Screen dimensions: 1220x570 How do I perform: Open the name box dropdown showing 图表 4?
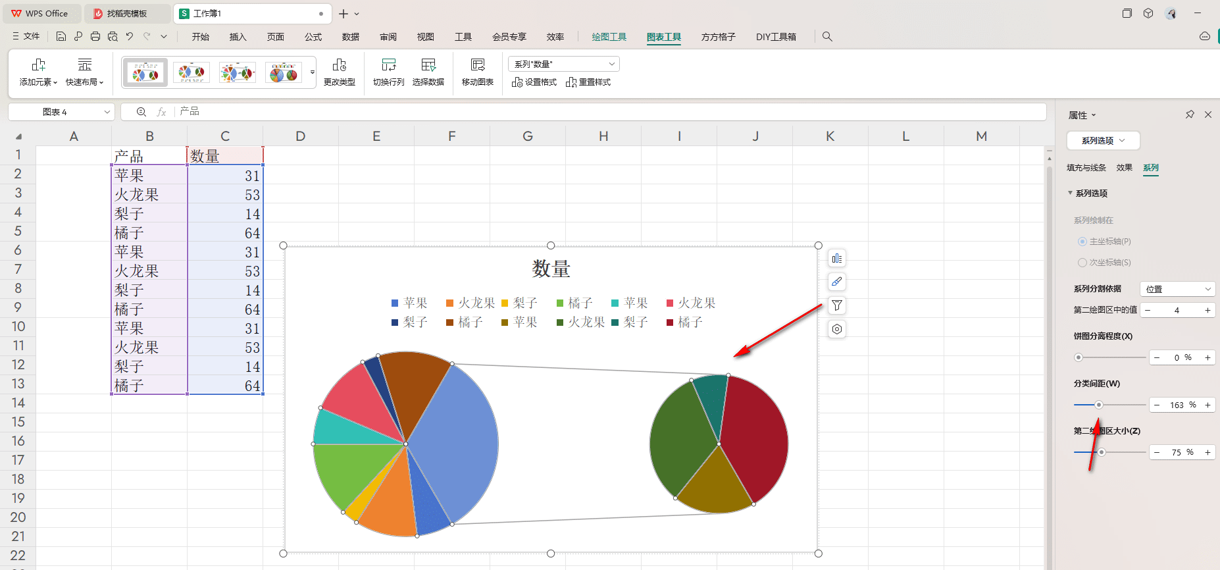107,112
